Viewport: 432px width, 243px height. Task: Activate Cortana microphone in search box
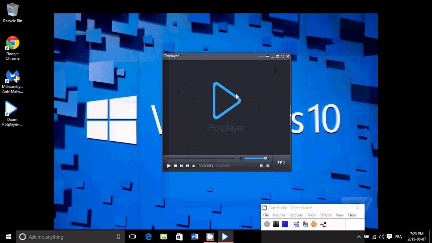[118, 237]
